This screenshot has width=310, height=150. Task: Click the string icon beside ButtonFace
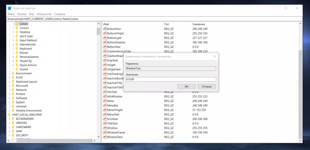(105, 29)
